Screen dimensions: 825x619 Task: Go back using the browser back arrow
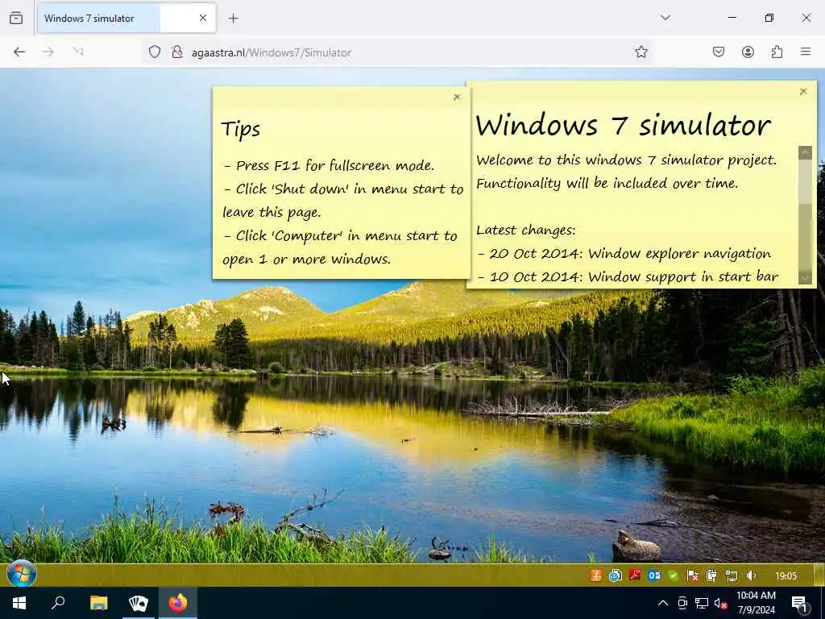19,52
